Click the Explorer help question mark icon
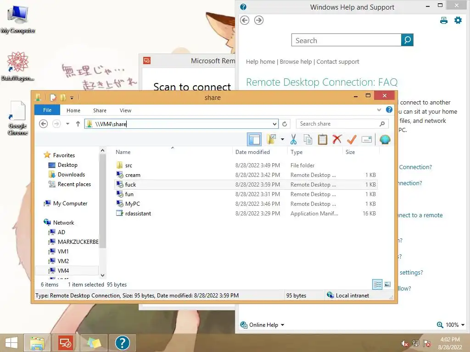Screen dimensions: 470x352 point(389,110)
